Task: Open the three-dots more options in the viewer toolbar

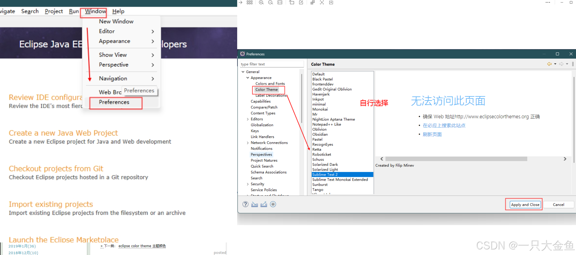Action: [x=548, y=3]
